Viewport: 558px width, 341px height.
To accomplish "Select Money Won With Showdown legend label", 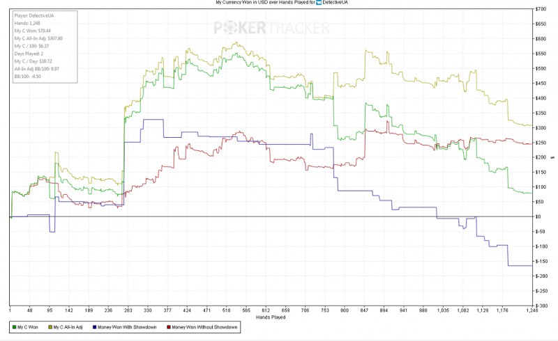I will click(x=127, y=327).
